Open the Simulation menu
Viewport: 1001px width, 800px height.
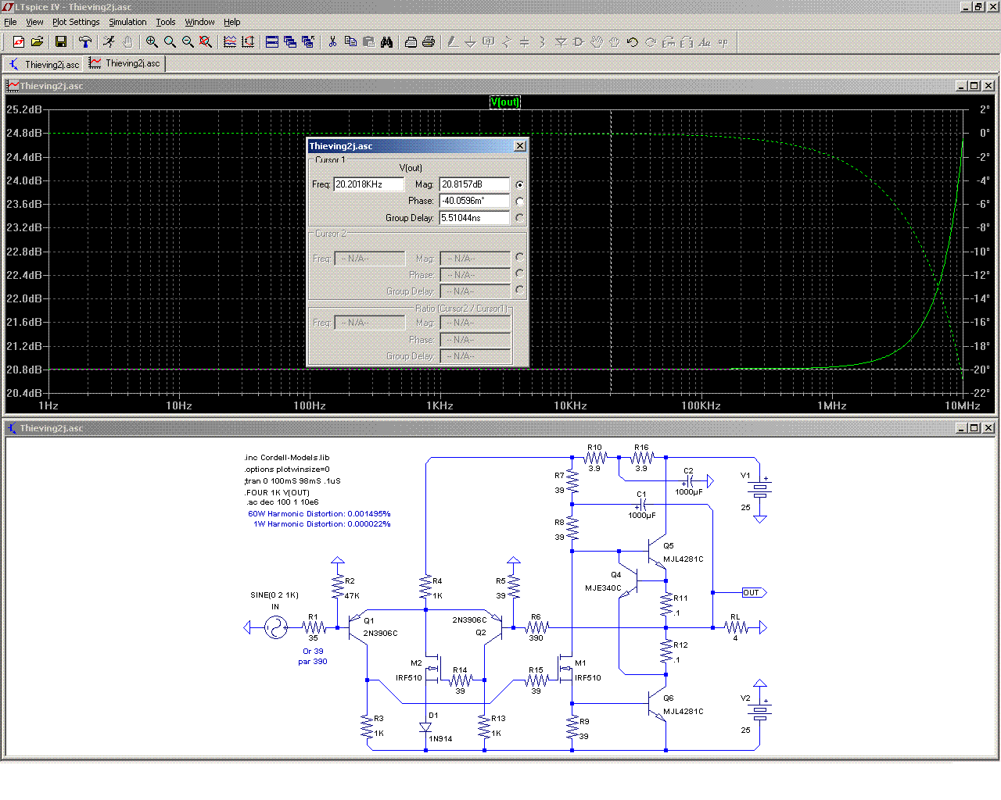[x=127, y=22]
